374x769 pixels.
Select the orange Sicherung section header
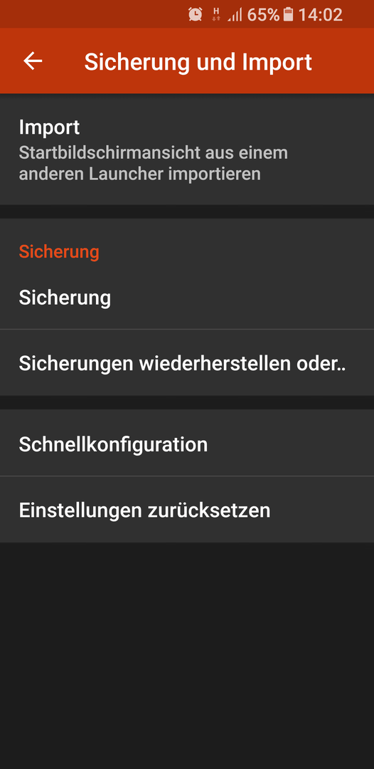[59, 251]
